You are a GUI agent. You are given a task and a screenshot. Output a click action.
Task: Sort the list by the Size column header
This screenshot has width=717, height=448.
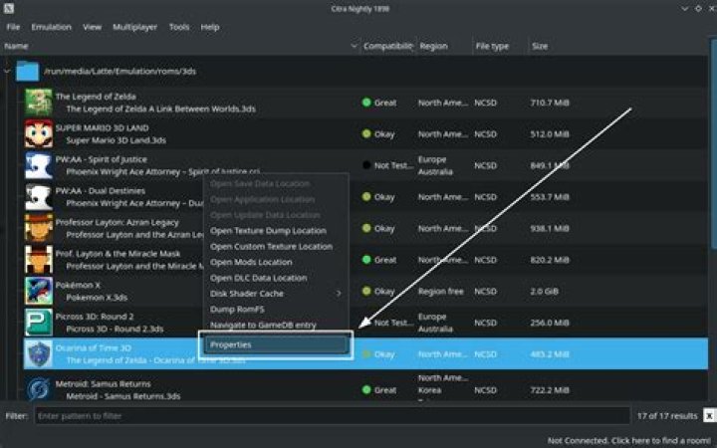(539, 47)
